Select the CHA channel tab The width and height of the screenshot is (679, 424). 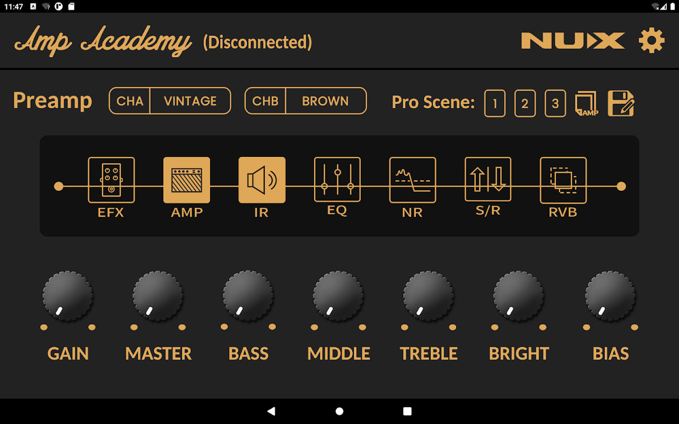[x=130, y=101]
